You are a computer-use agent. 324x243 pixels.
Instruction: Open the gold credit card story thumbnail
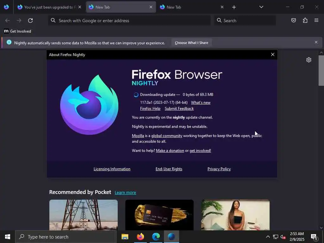159,215
